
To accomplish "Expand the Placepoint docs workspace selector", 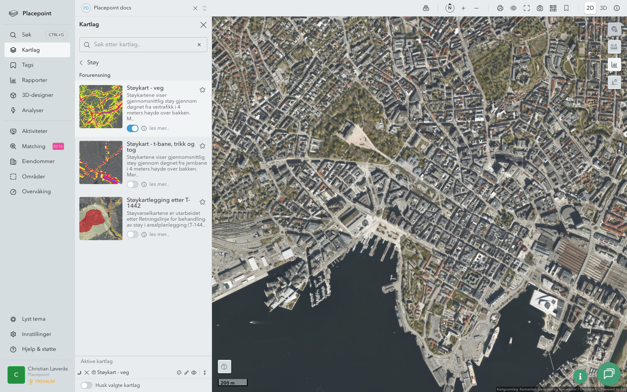I will click(x=205, y=8).
